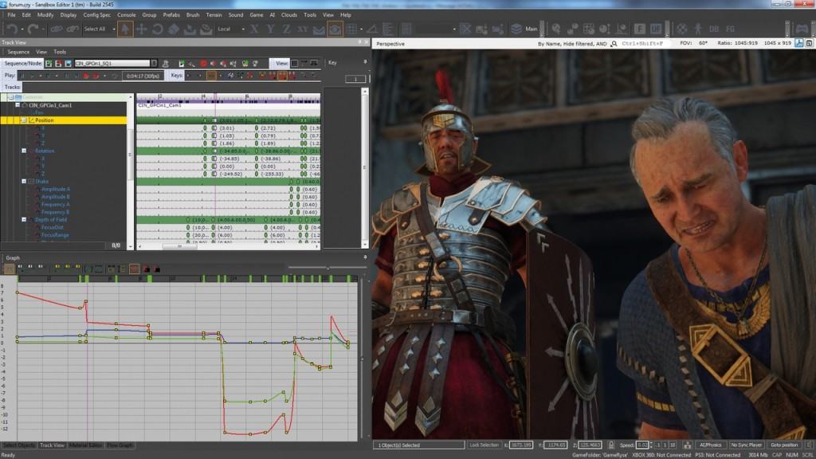Constrain movement to the Y axis
Viewport: 816px width, 459px height.
pyautogui.click(x=271, y=29)
